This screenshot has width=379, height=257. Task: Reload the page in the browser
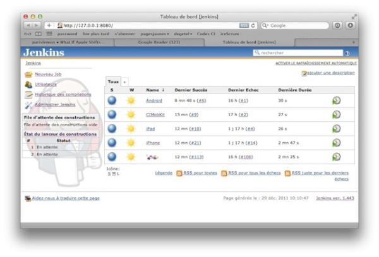(253, 25)
